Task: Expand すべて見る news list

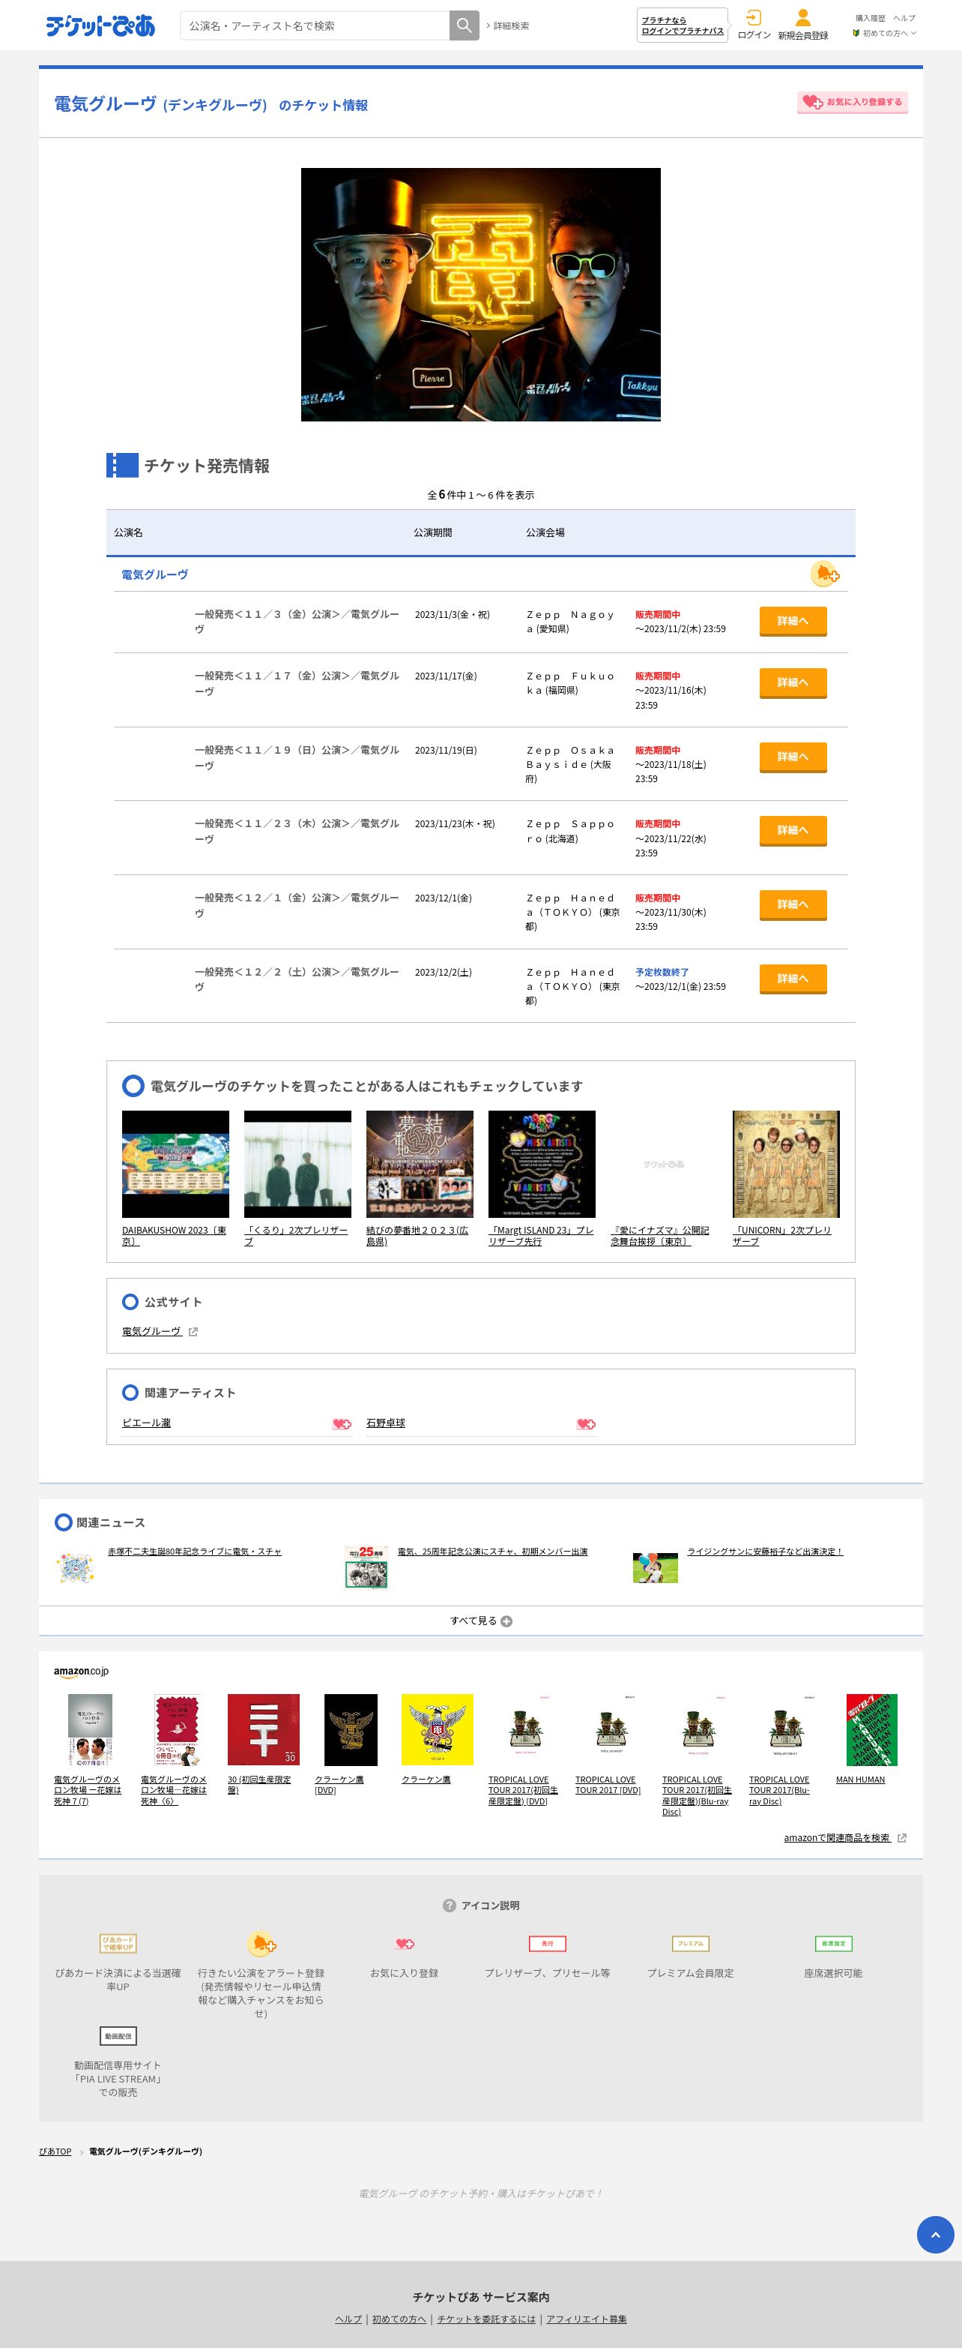Action: 481,1621
